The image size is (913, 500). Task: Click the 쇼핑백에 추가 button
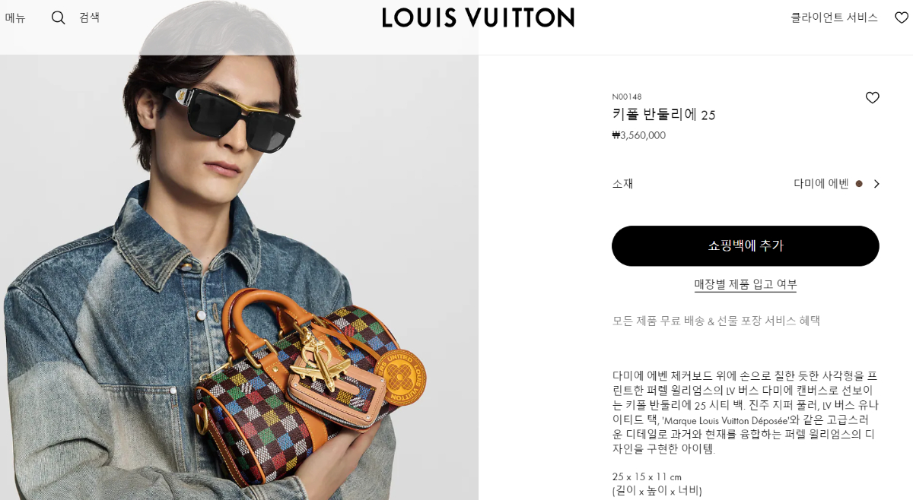pos(746,245)
